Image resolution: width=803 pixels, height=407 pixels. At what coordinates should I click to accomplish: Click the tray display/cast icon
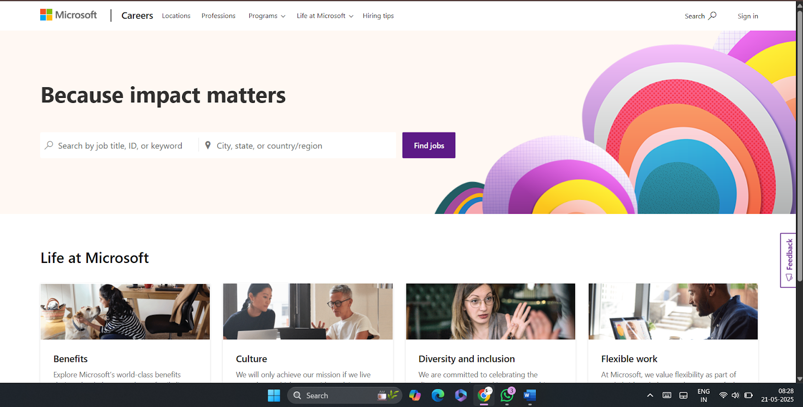(684, 395)
